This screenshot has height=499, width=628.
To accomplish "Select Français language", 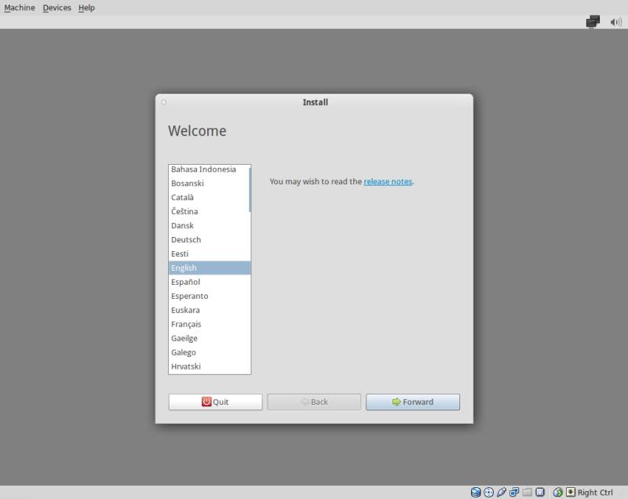I will coord(210,324).
